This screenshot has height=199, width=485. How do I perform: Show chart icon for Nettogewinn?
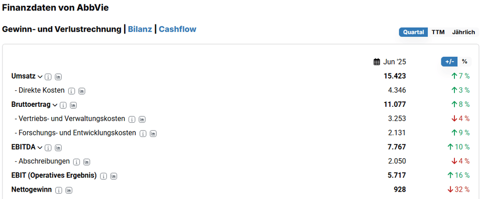coord(69,190)
